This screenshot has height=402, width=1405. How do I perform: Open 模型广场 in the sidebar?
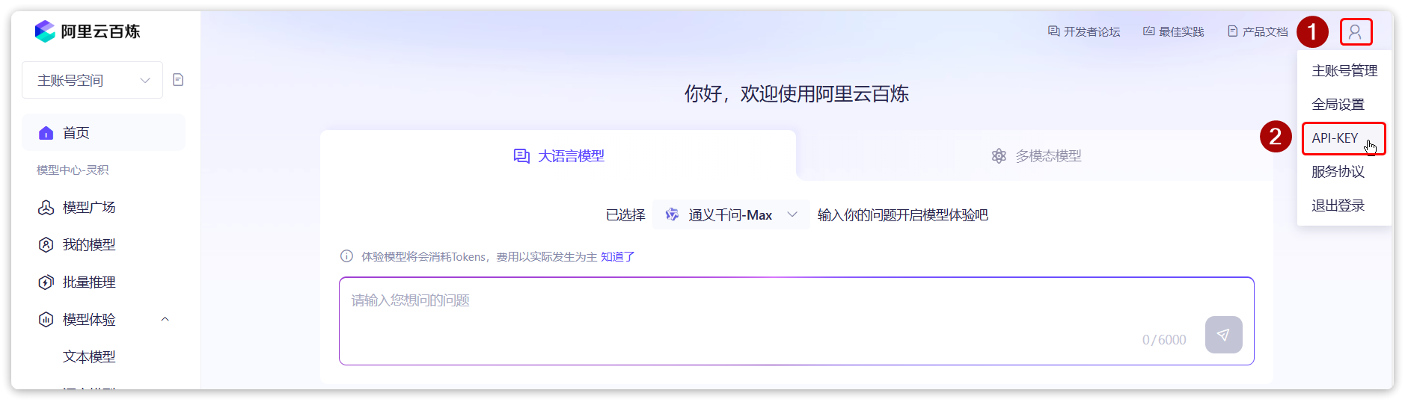(103, 207)
